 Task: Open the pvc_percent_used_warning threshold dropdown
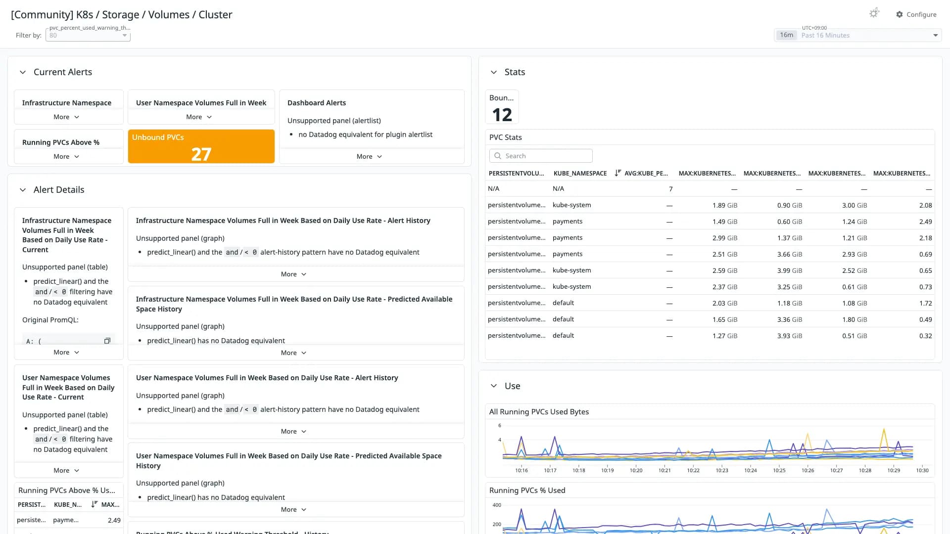pyautogui.click(x=88, y=35)
